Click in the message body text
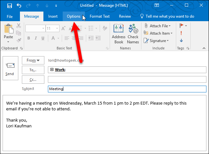This screenshot has height=154, width=209. point(104,123)
